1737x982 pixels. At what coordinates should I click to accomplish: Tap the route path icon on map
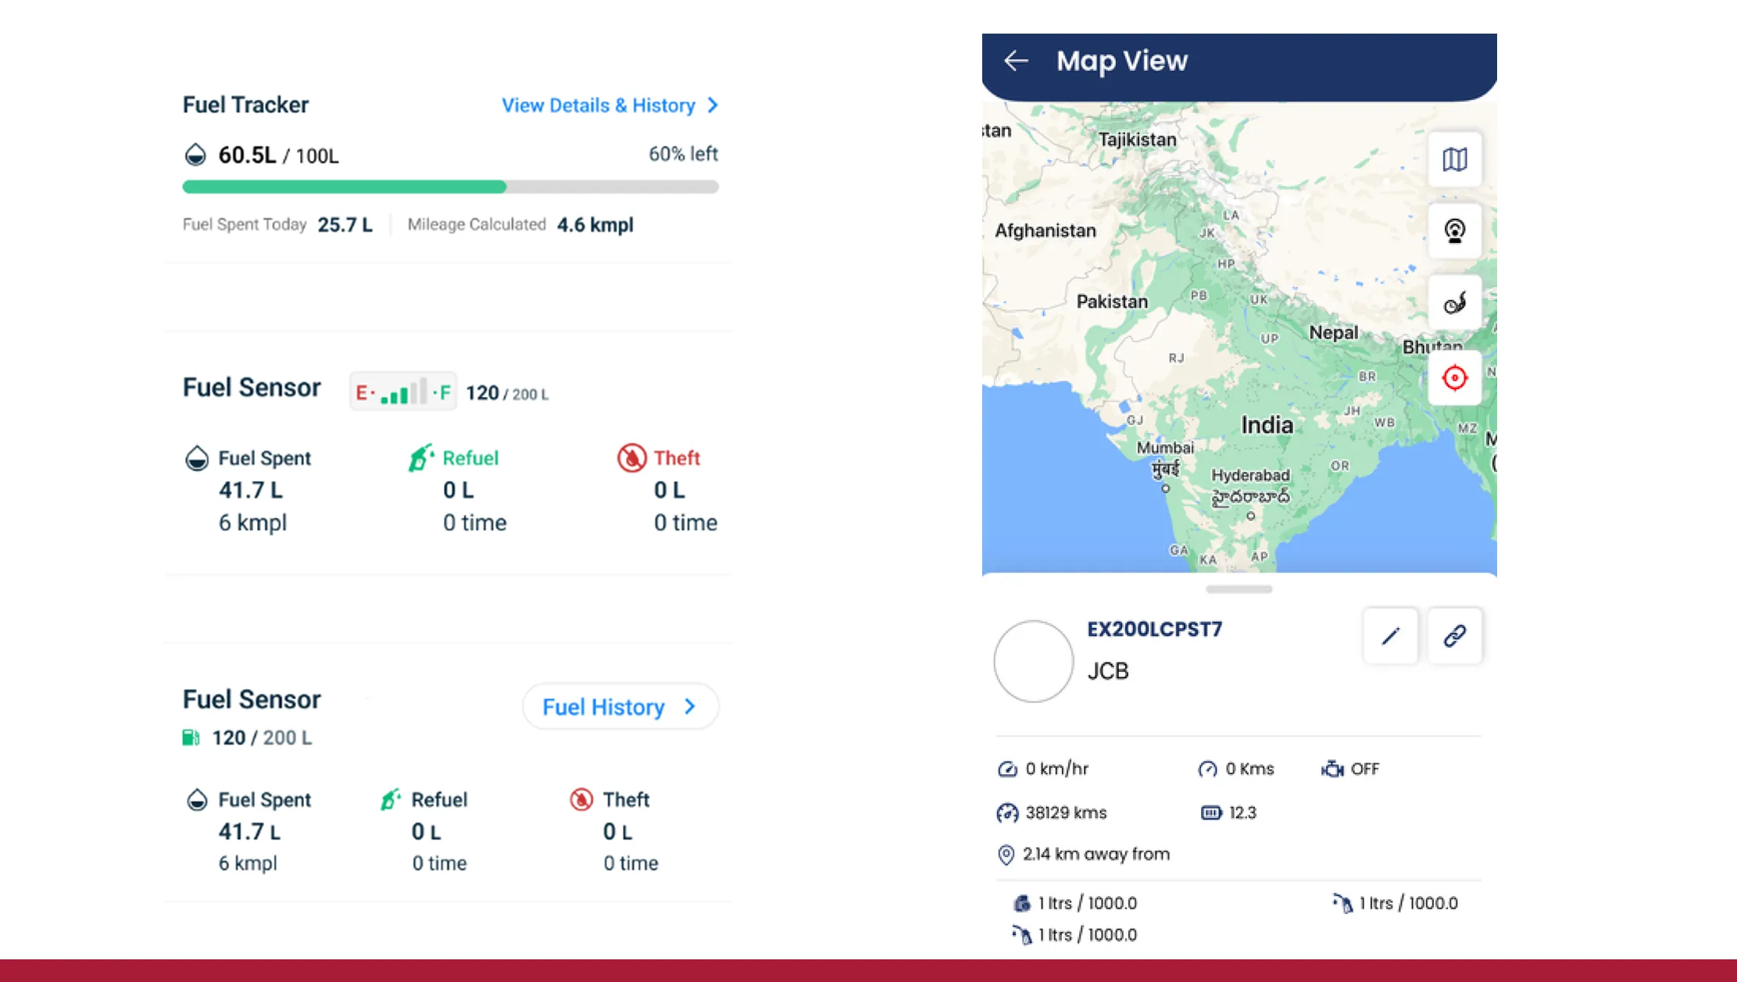[1454, 303]
